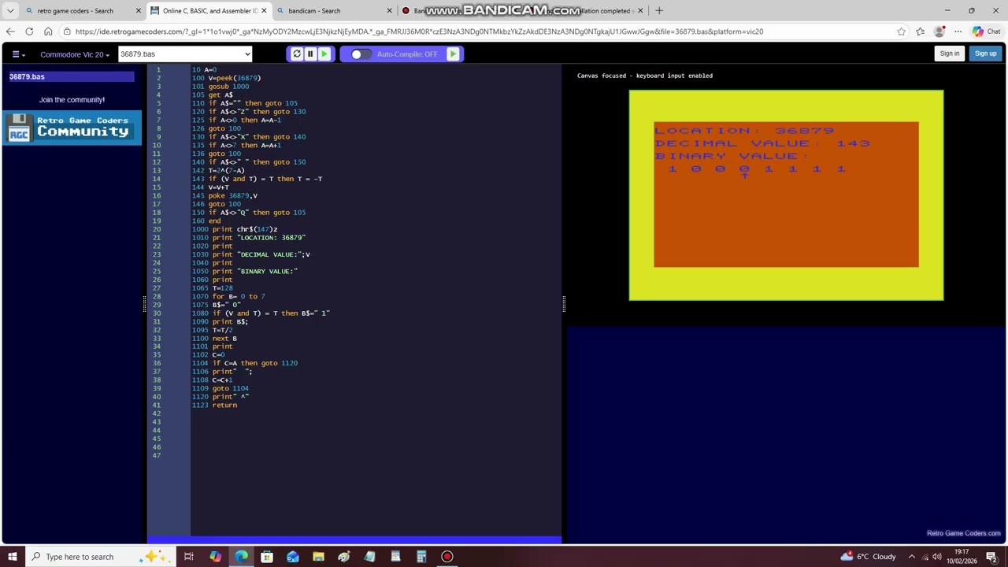This screenshot has height=567, width=1008.
Task: Open Microsoft Store from the taskbar
Action: tap(267, 557)
